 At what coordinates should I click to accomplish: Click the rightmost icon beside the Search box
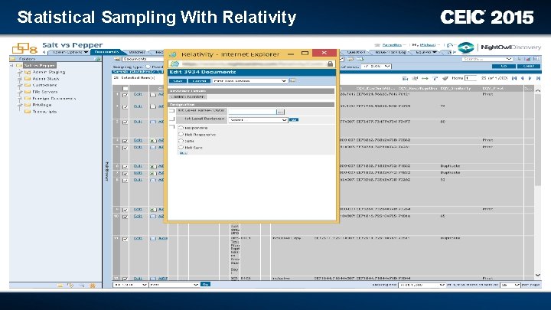[536, 59]
